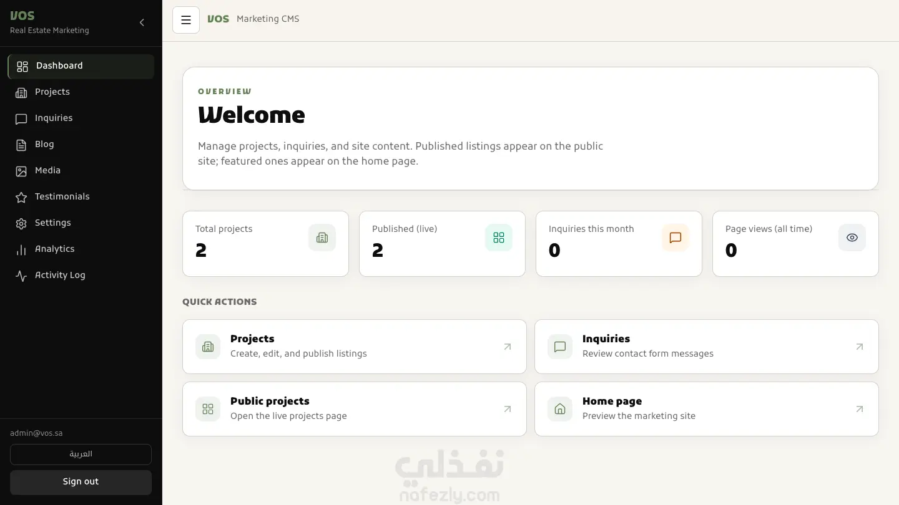Viewport: 899px width, 505px height.
Task: Click the Dashboard grid icon
Action: [22, 66]
